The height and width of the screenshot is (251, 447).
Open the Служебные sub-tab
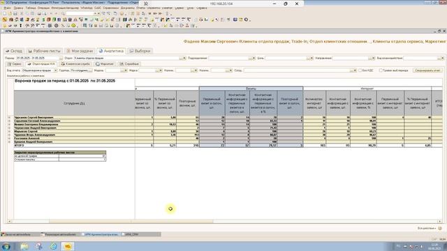tap(129, 64)
